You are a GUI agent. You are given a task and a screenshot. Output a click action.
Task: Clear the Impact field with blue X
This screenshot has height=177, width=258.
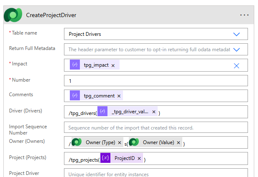[x=236, y=66]
